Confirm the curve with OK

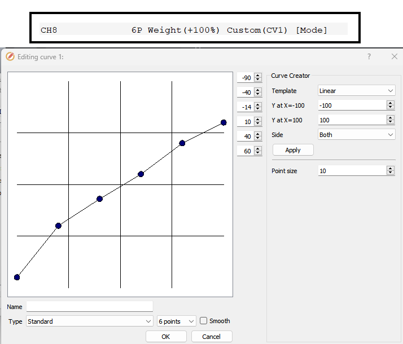165,337
